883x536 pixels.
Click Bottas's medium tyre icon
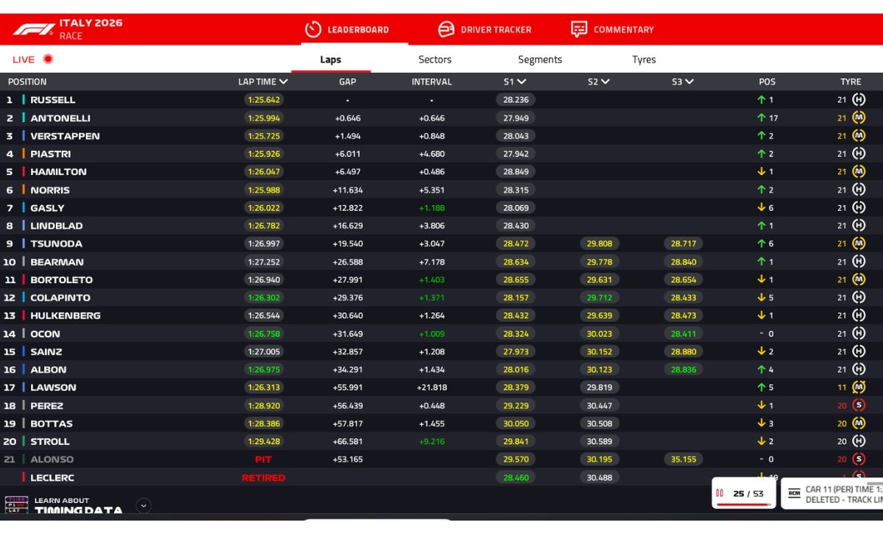(859, 424)
